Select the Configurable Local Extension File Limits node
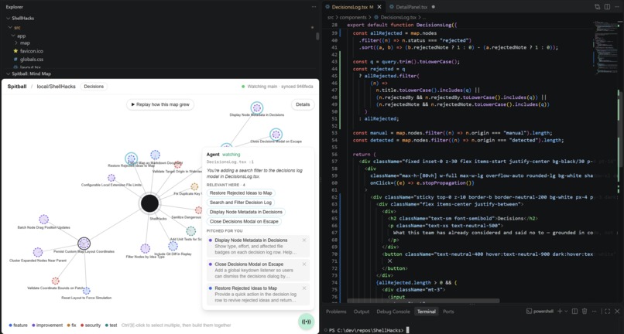This screenshot has width=624, height=334. click(x=111, y=178)
